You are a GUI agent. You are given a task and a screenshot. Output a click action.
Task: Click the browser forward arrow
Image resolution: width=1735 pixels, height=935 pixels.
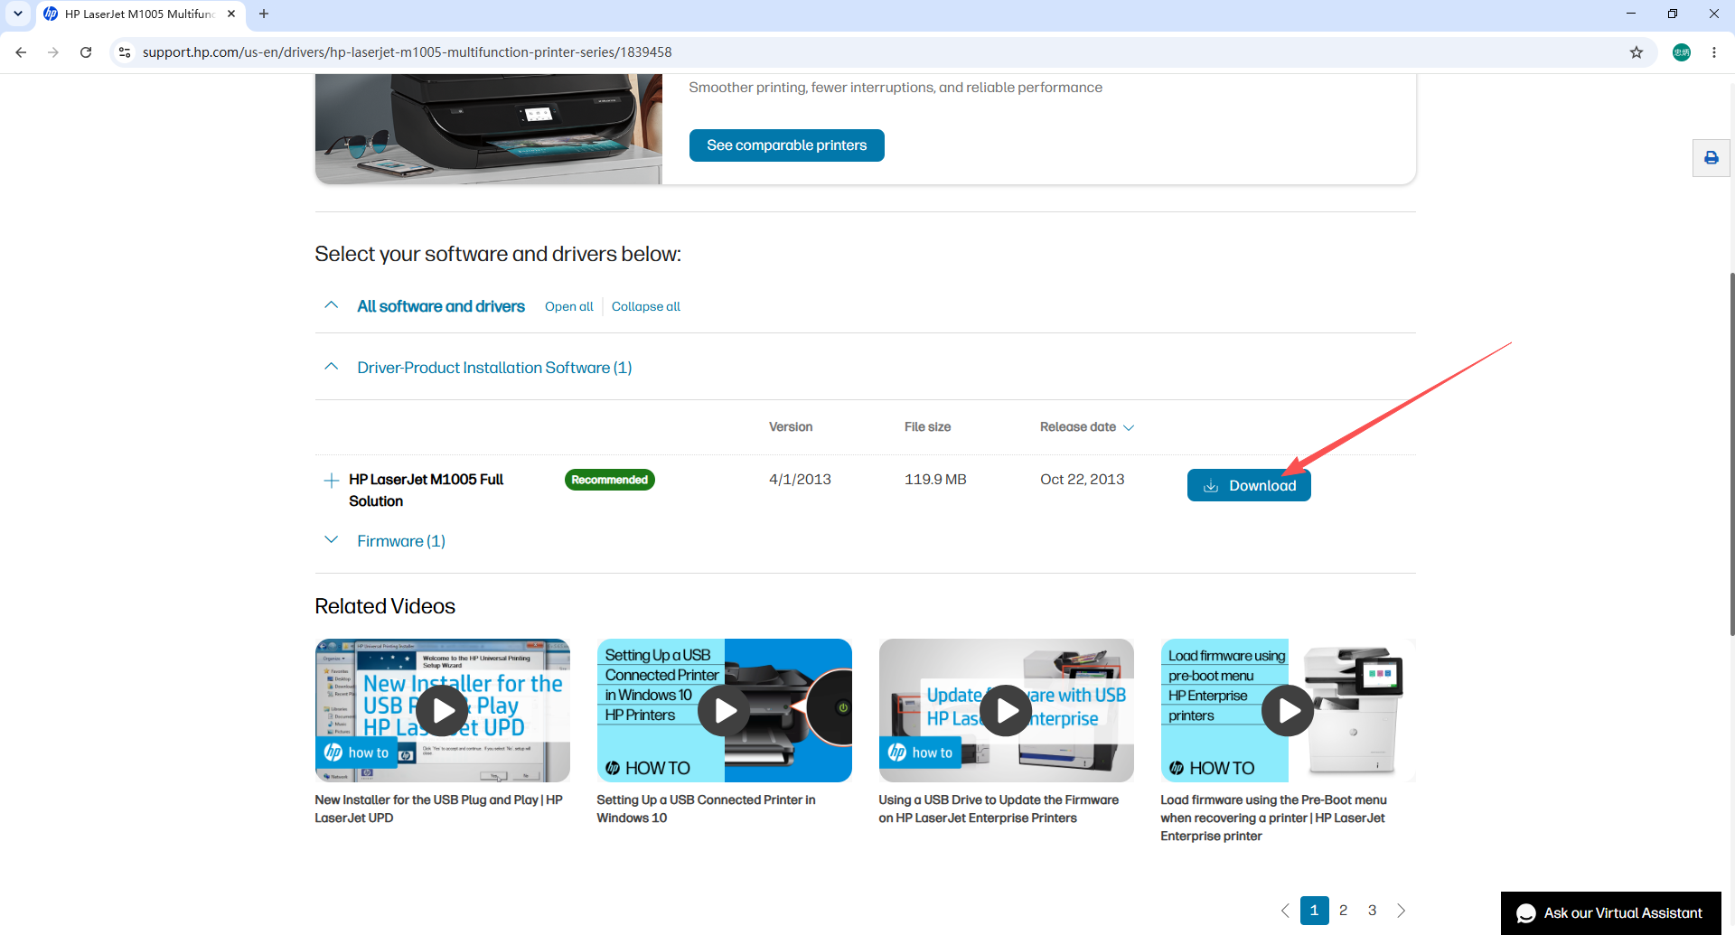(53, 52)
